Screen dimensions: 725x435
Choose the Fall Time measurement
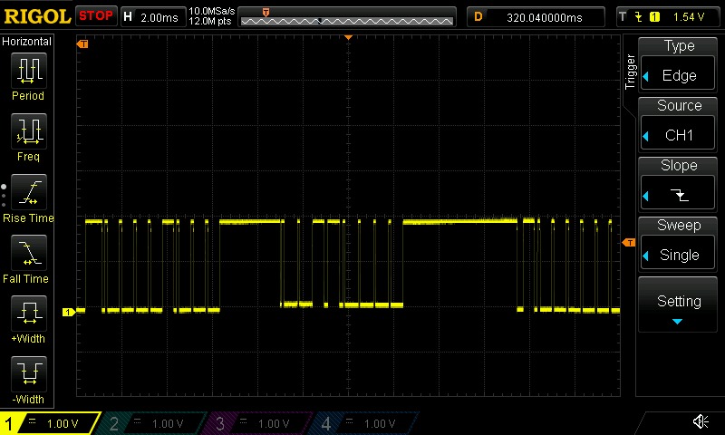coord(27,257)
